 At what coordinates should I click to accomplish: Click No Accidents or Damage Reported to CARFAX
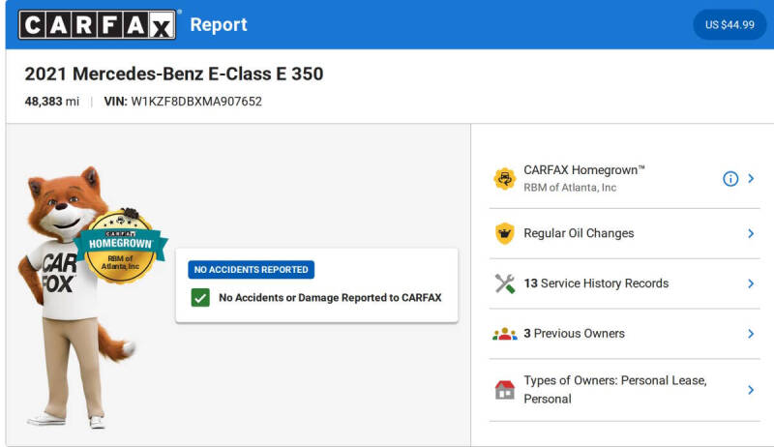pyautogui.click(x=330, y=297)
